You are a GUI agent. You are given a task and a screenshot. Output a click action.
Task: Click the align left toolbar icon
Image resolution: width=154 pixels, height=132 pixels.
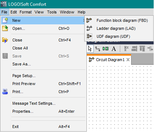tap(126, 49)
